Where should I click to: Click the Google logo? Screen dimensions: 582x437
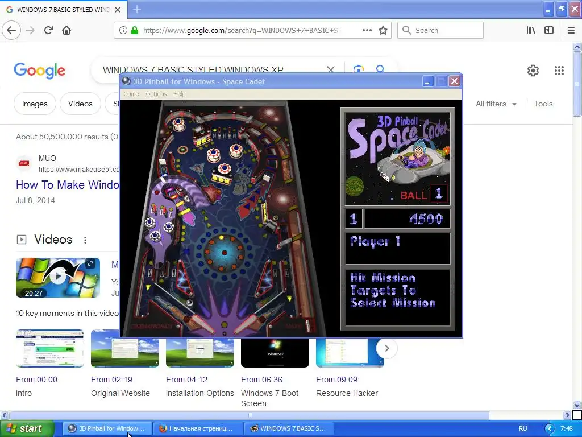pyautogui.click(x=39, y=71)
